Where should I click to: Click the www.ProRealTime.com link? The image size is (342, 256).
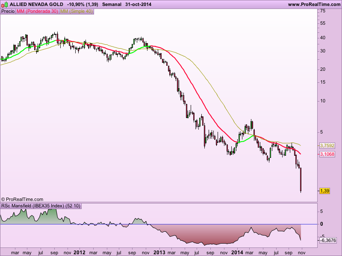[314, 4]
